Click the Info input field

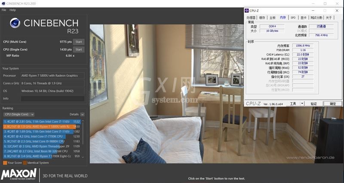point(52,99)
